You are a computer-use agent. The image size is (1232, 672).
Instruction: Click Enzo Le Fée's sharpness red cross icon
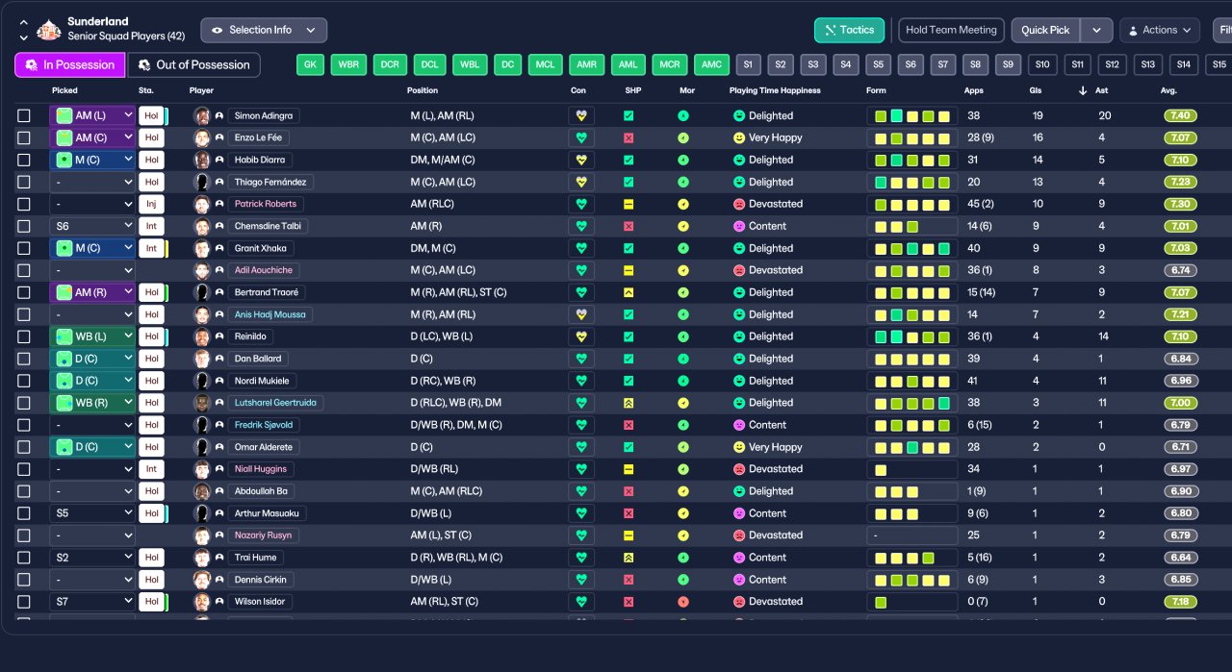629,137
